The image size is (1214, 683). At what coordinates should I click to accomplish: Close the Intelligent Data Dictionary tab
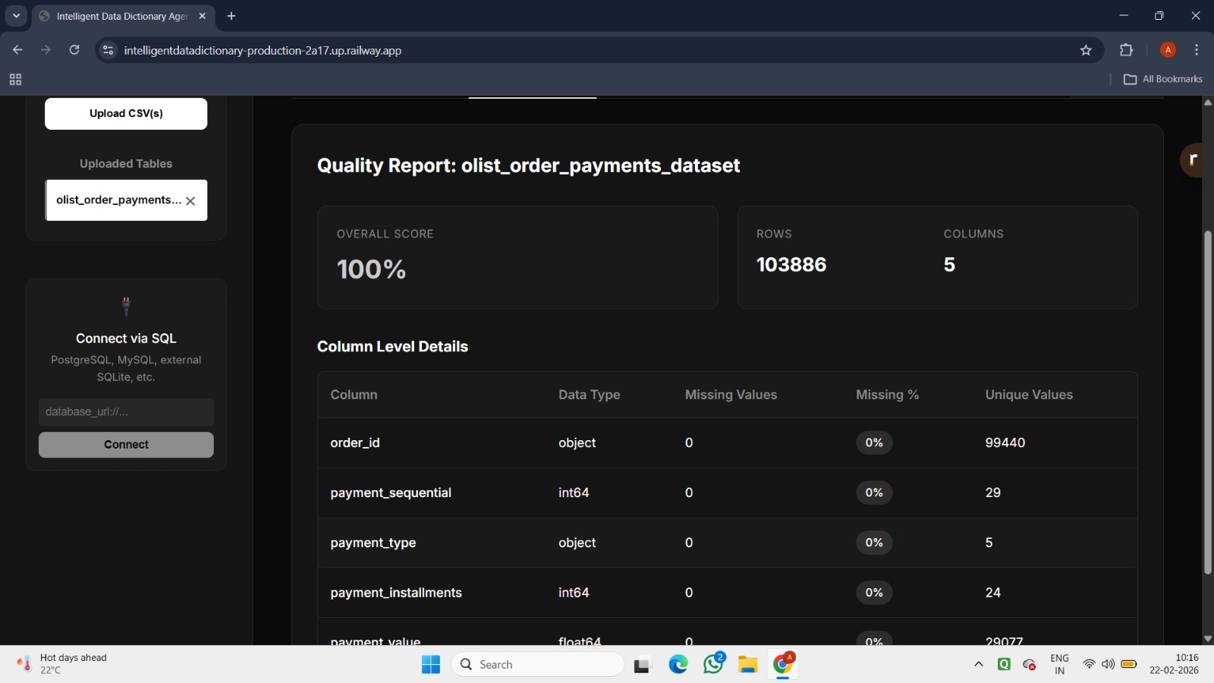[x=202, y=16]
